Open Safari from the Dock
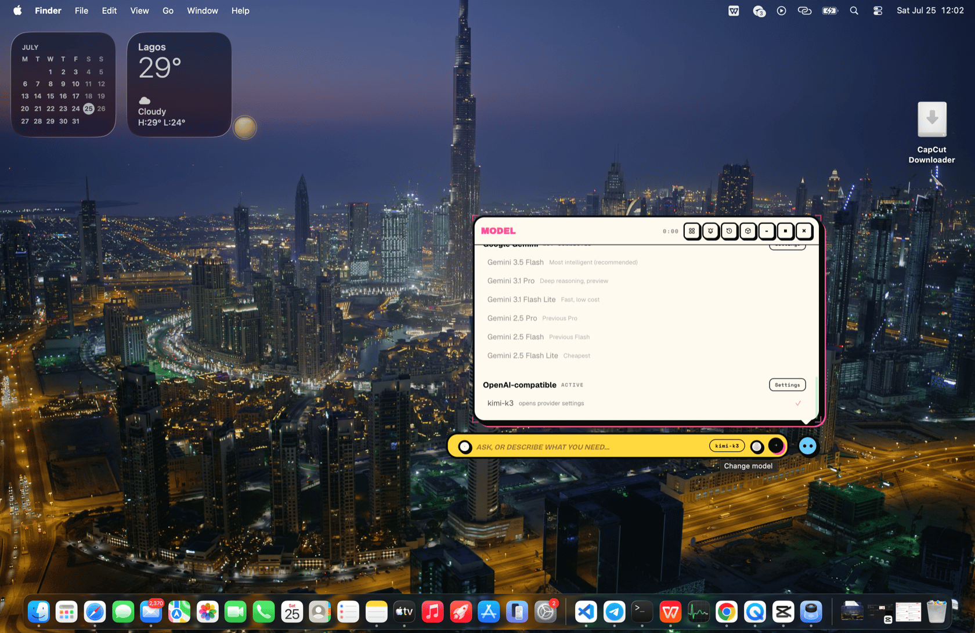 (x=95, y=612)
